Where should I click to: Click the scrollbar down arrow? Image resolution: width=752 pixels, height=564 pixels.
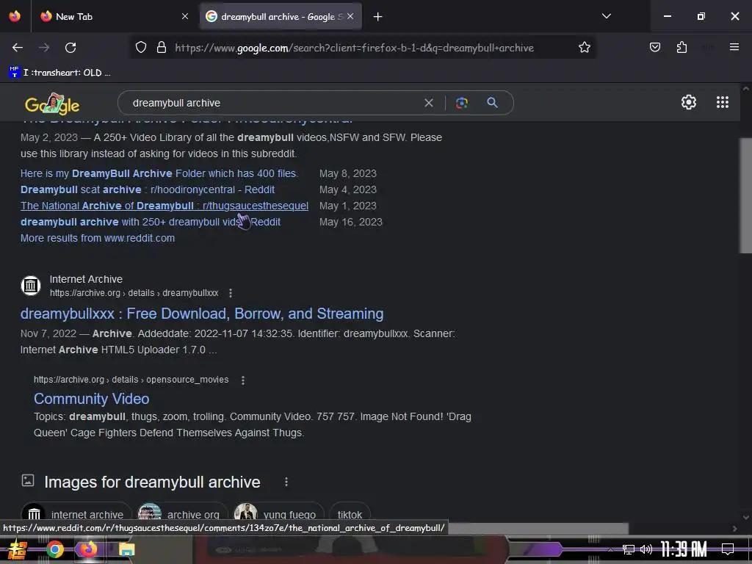point(746,518)
